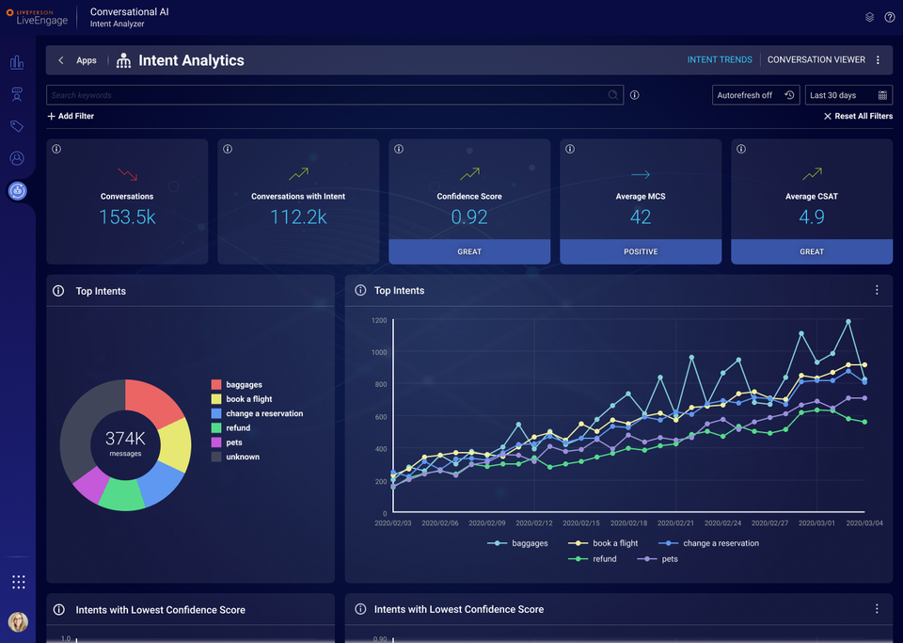The image size is (903, 643).
Task: Open the analytics bar chart panel in sidebar
Action: click(x=17, y=62)
